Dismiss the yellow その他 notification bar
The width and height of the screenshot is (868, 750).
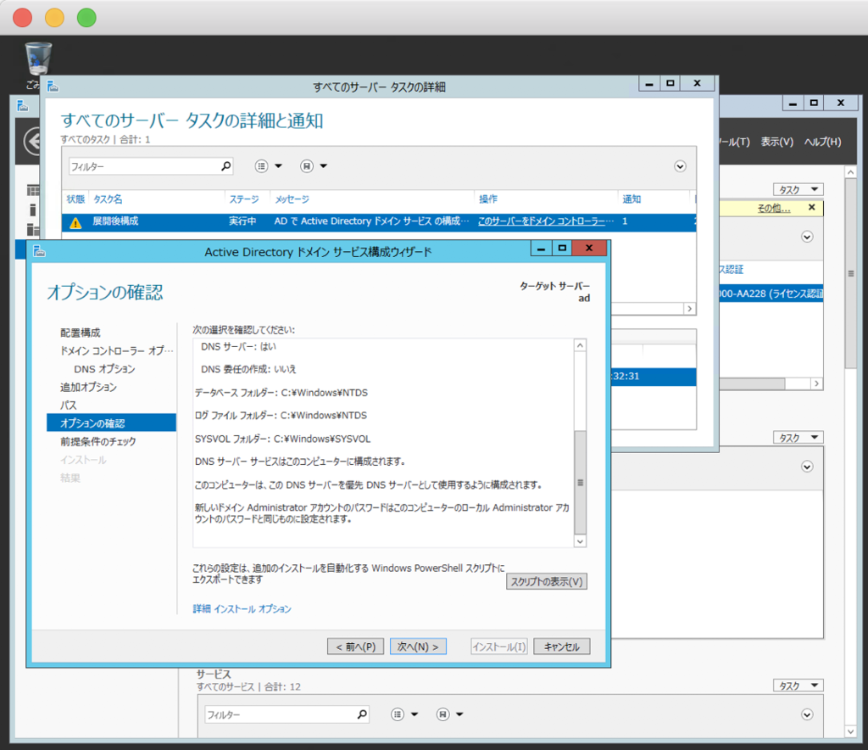click(811, 208)
